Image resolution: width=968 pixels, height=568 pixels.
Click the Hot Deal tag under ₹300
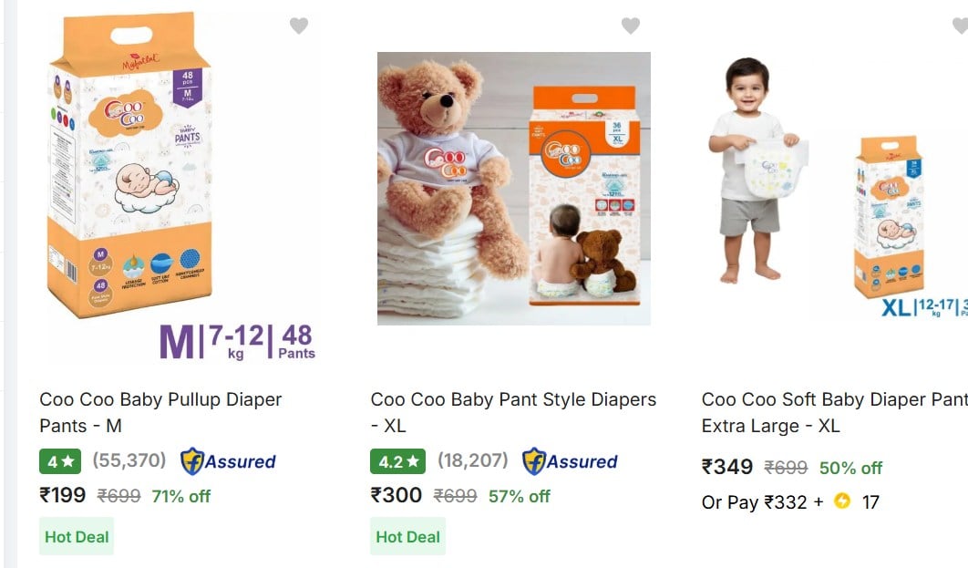(x=407, y=536)
